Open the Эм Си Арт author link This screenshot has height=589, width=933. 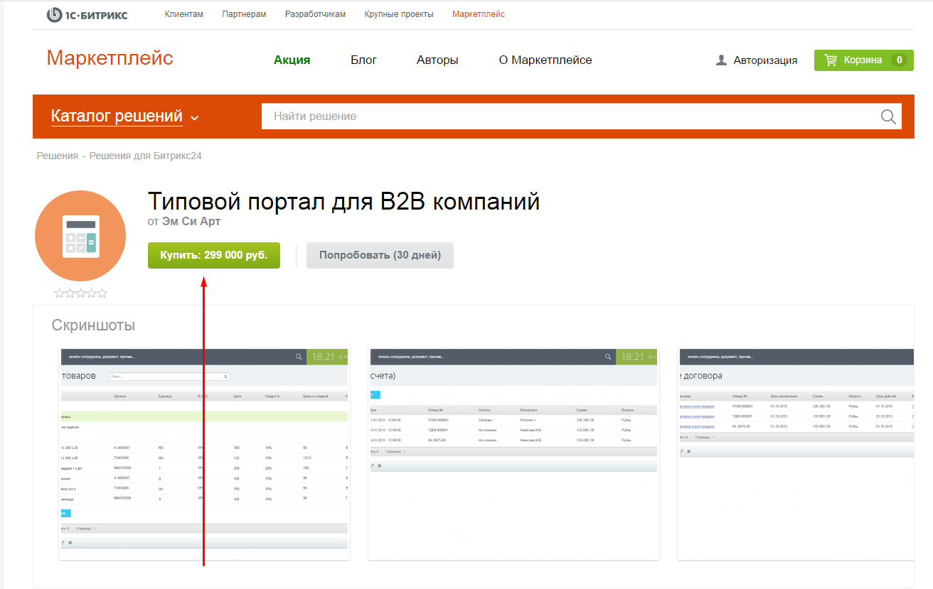click(x=191, y=222)
